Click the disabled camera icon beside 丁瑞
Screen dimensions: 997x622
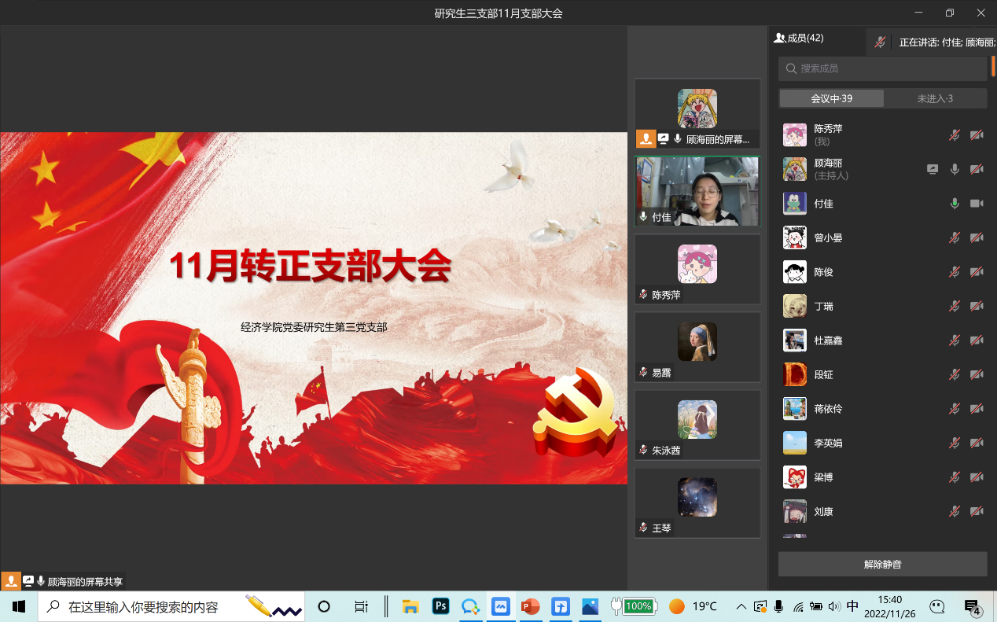tap(977, 306)
